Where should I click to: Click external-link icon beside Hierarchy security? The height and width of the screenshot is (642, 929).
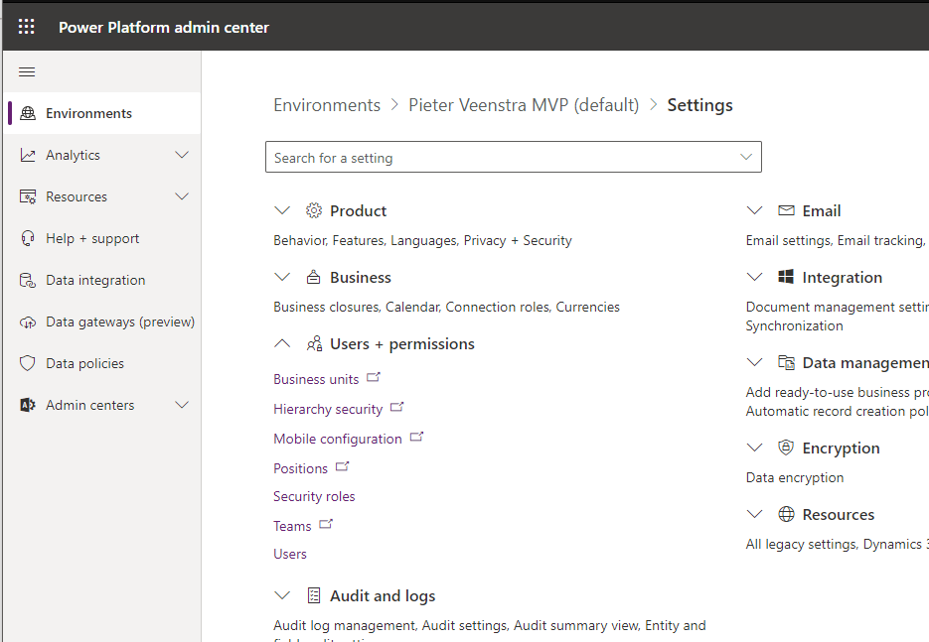pos(397,407)
